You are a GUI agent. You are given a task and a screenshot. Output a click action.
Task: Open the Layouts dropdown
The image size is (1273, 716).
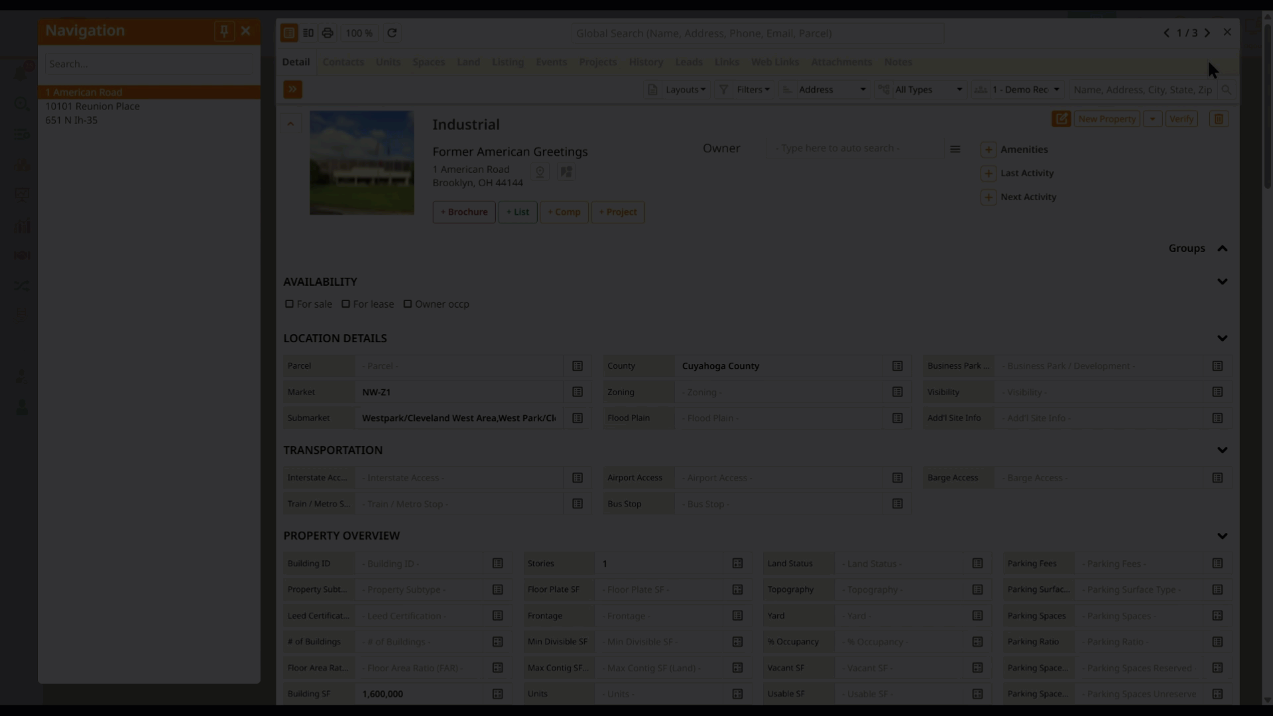tap(676, 89)
